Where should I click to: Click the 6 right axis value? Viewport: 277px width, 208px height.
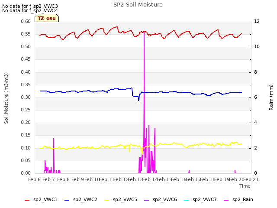(255, 97)
